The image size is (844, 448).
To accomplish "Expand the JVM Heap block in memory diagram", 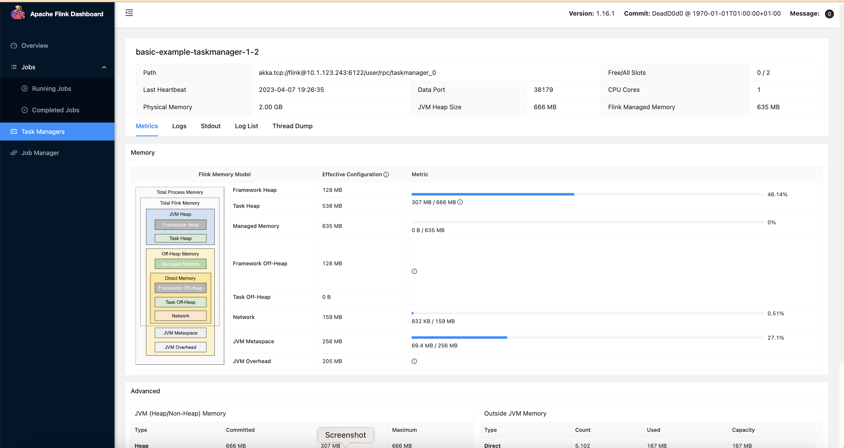I will (x=180, y=214).
